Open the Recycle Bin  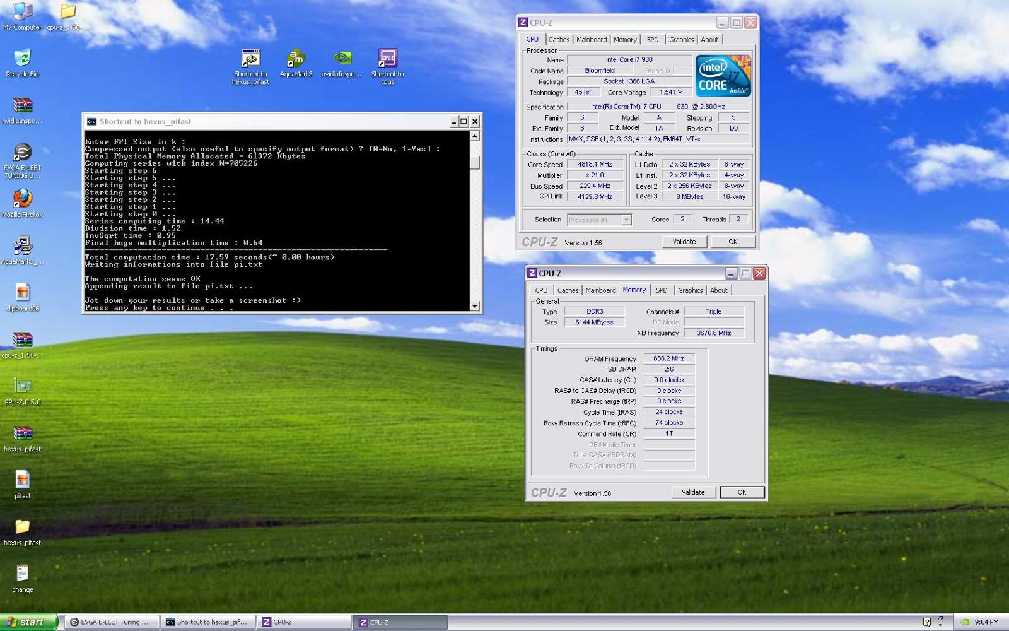[22, 63]
